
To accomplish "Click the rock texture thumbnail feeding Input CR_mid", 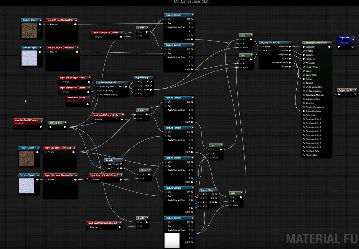I will click(x=29, y=30).
